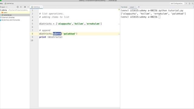Click line number 1 in the gutter
Viewport: 194px width, 109px height.
point(32,10)
